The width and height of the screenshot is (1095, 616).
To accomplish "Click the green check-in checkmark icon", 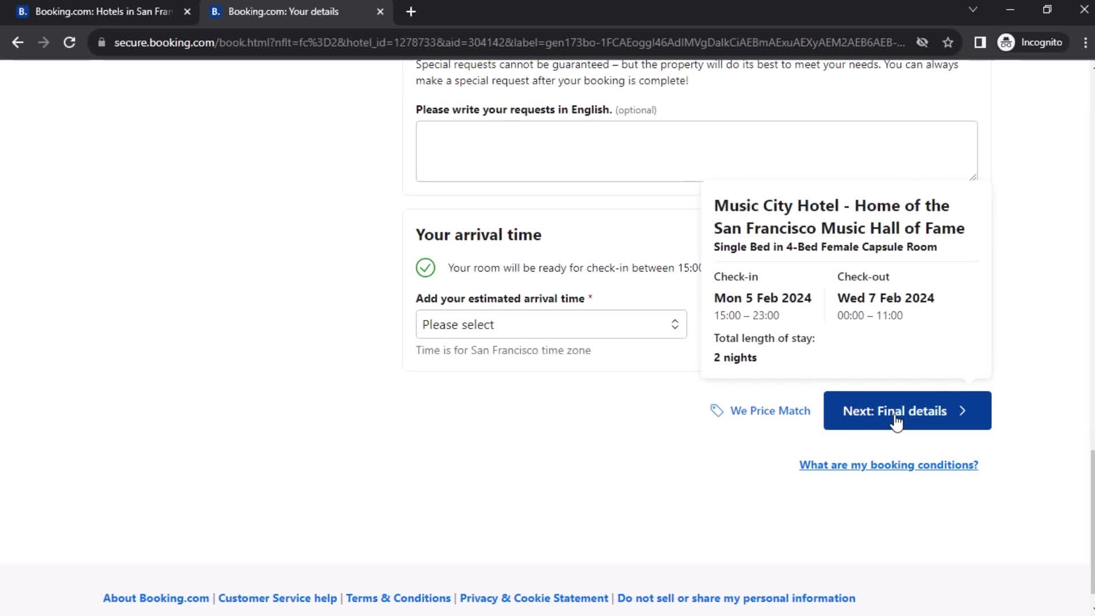I will (425, 268).
